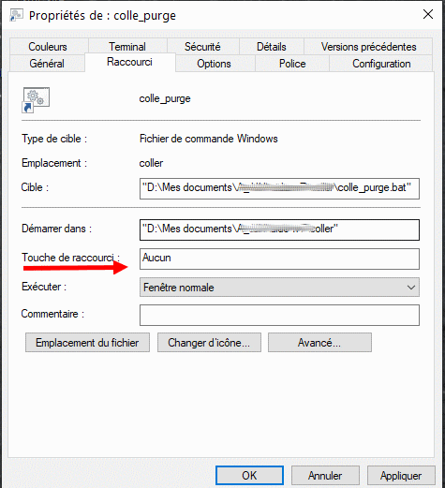This screenshot has width=445, height=488.
Task: Switch to Versions précédentes tab
Action: (368, 47)
